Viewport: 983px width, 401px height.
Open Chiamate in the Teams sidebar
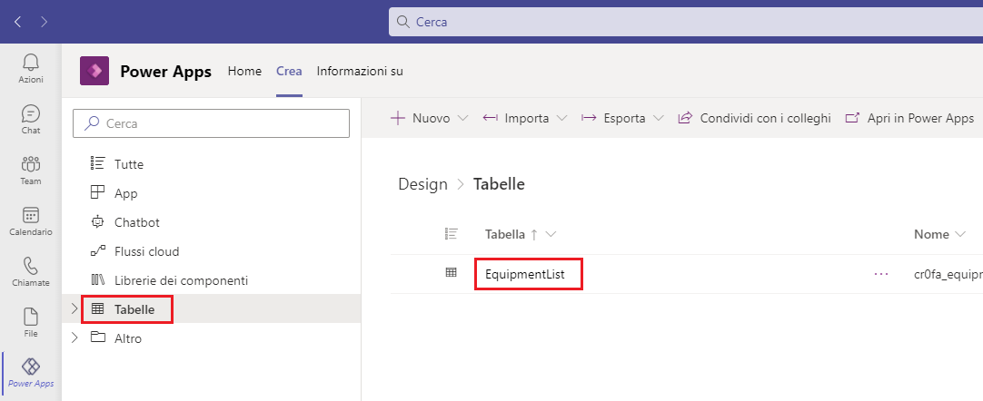[31, 271]
